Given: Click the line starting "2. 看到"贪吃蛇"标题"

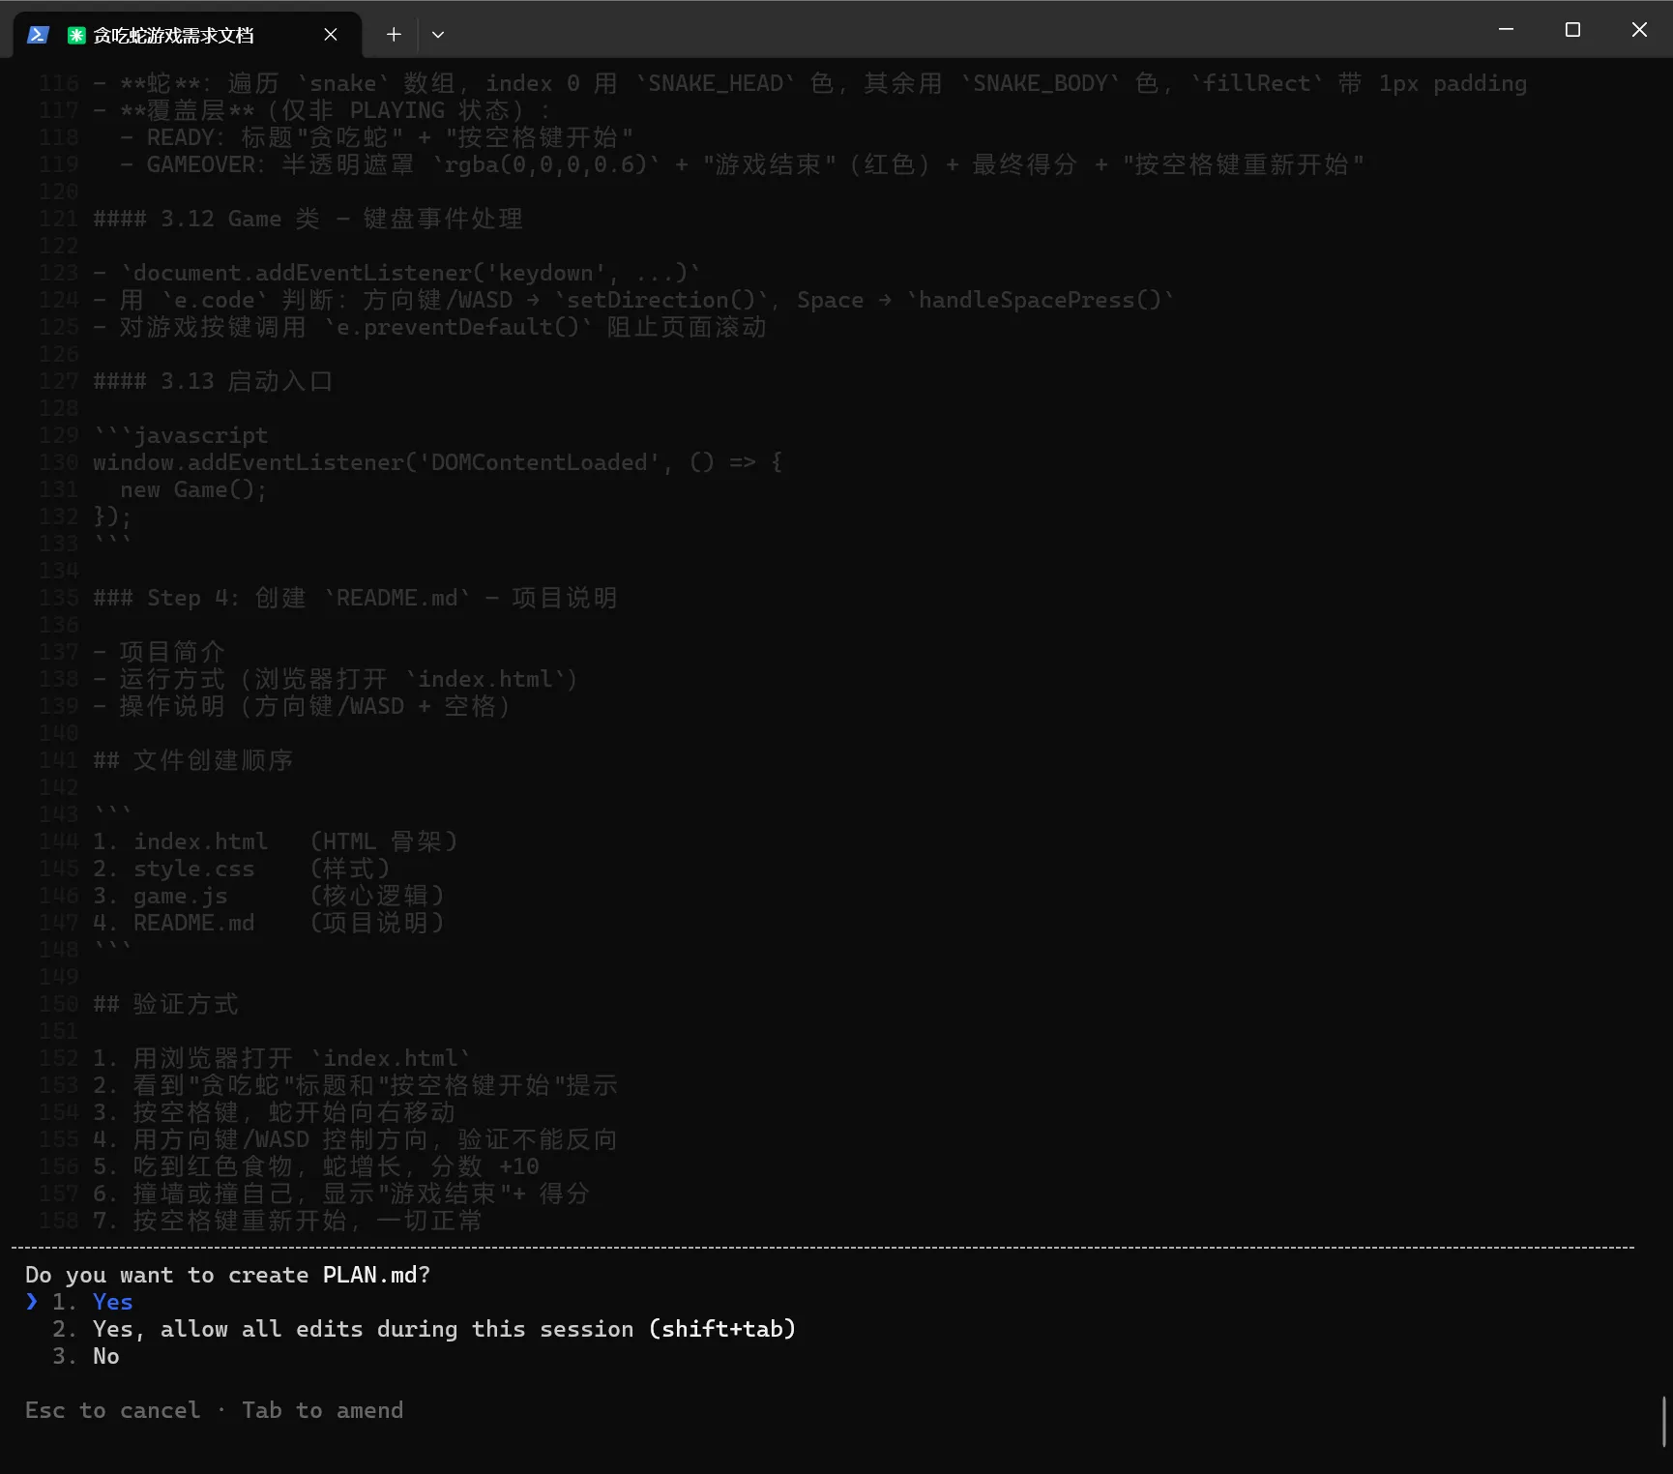Looking at the screenshot, I should (355, 1085).
